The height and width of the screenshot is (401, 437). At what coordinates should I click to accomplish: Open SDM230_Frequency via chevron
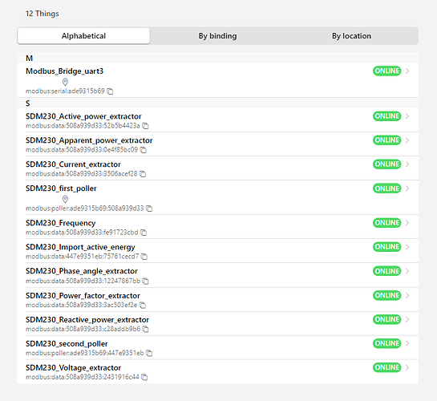pyautogui.click(x=407, y=223)
